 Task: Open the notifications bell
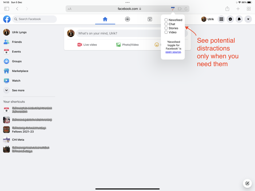coord(239,19)
